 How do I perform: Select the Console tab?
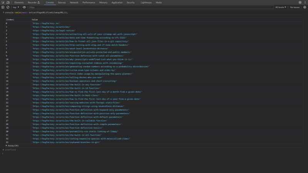[x=50, y=3]
